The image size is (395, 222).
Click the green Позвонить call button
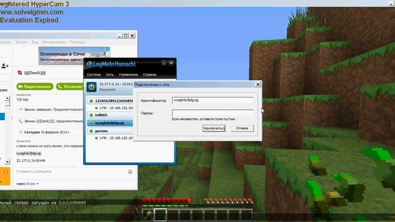pos(70,86)
